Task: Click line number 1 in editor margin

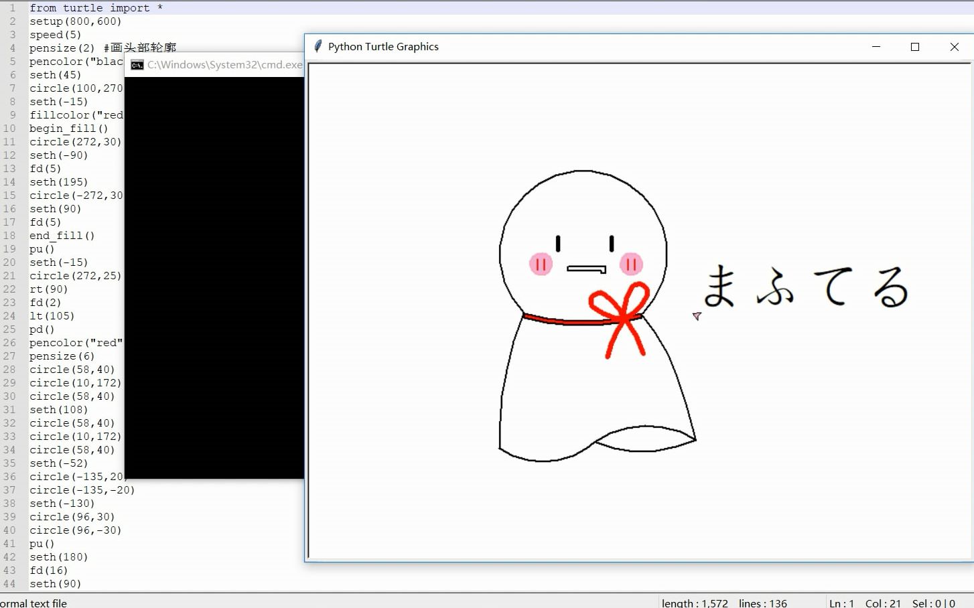Action: pyautogui.click(x=12, y=8)
